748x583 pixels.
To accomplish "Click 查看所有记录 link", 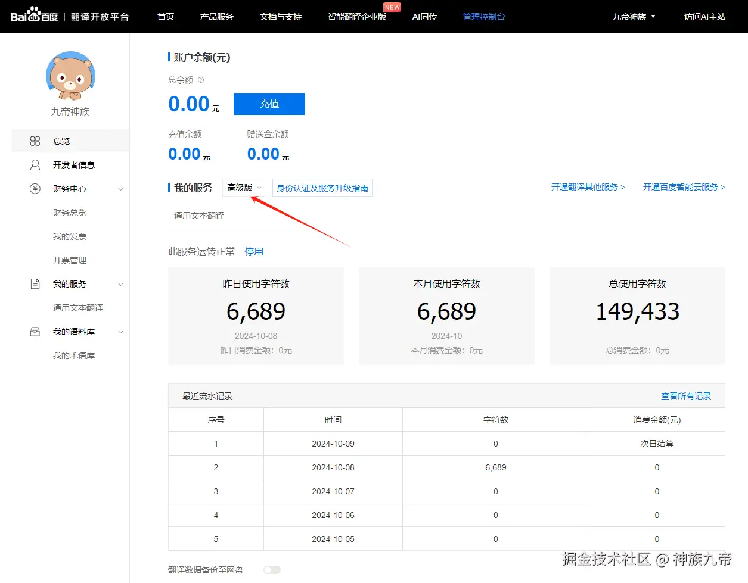I will pyautogui.click(x=686, y=396).
